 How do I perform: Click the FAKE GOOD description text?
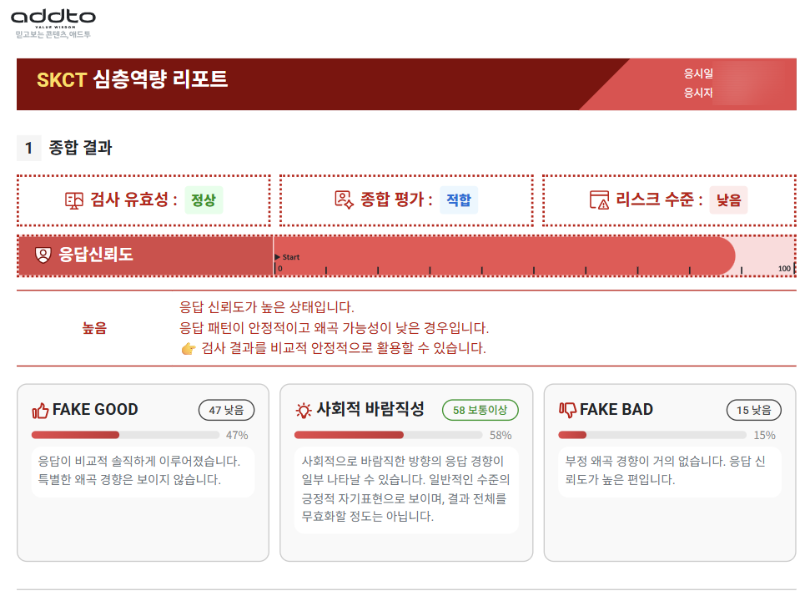[x=139, y=471]
